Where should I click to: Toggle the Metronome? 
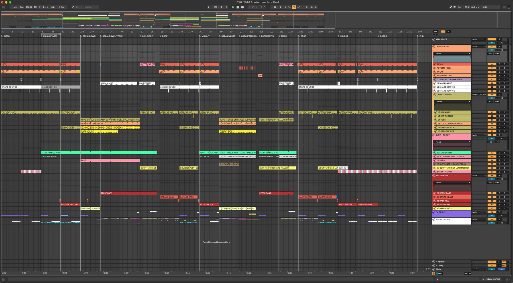coord(53,7)
